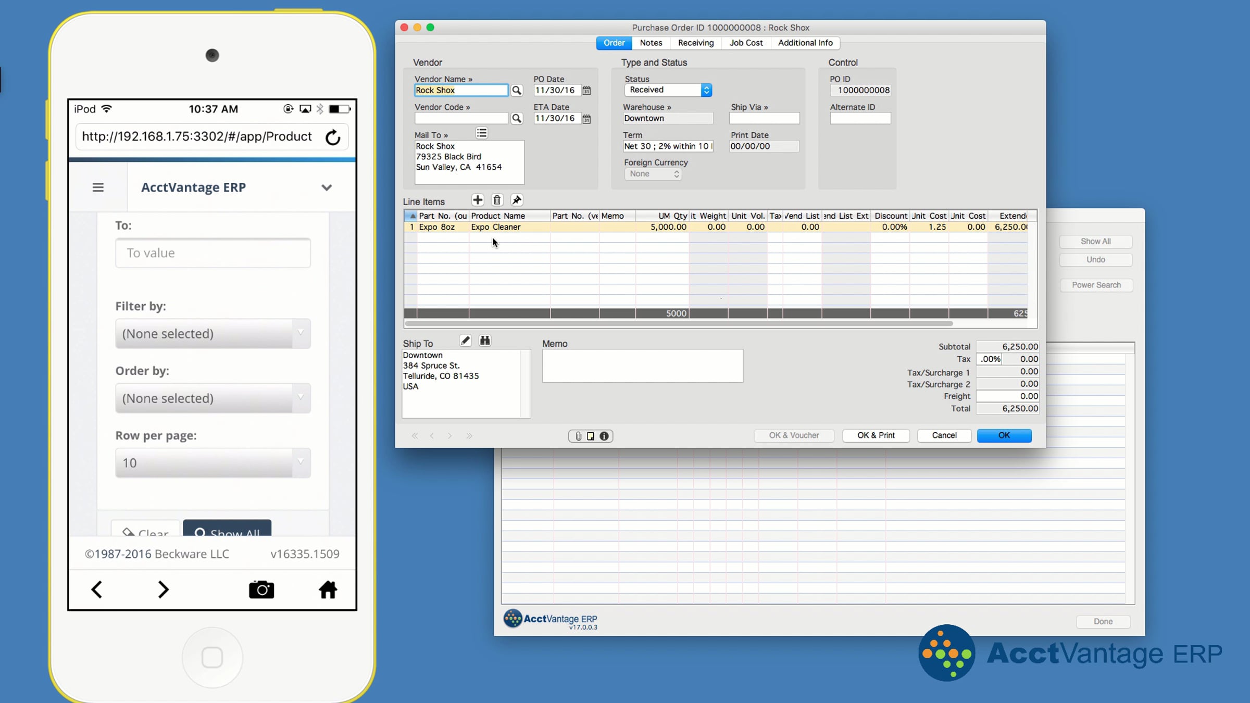Open the Foreign Currency dropdown
The image size is (1250, 703).
click(x=653, y=174)
